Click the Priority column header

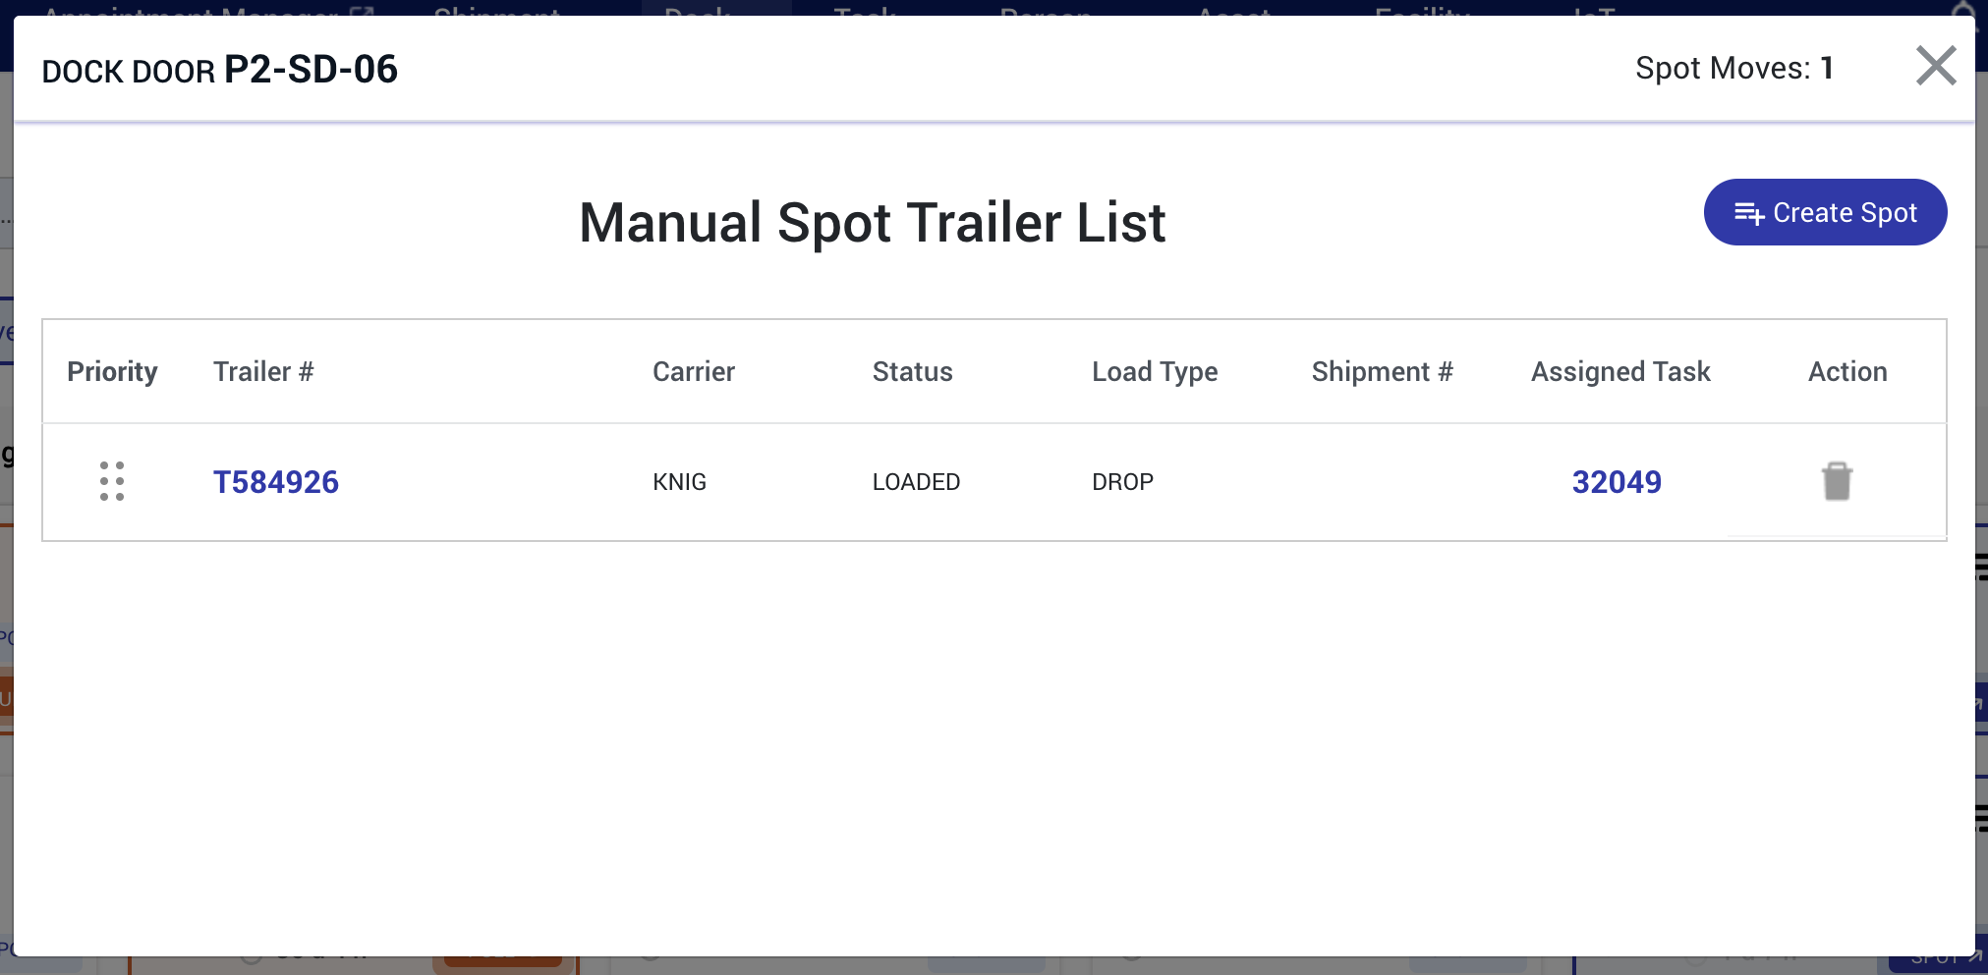[x=112, y=371]
